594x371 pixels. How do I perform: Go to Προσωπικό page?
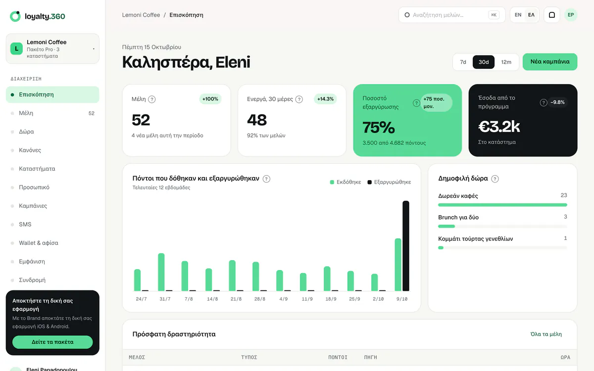[x=52, y=187]
